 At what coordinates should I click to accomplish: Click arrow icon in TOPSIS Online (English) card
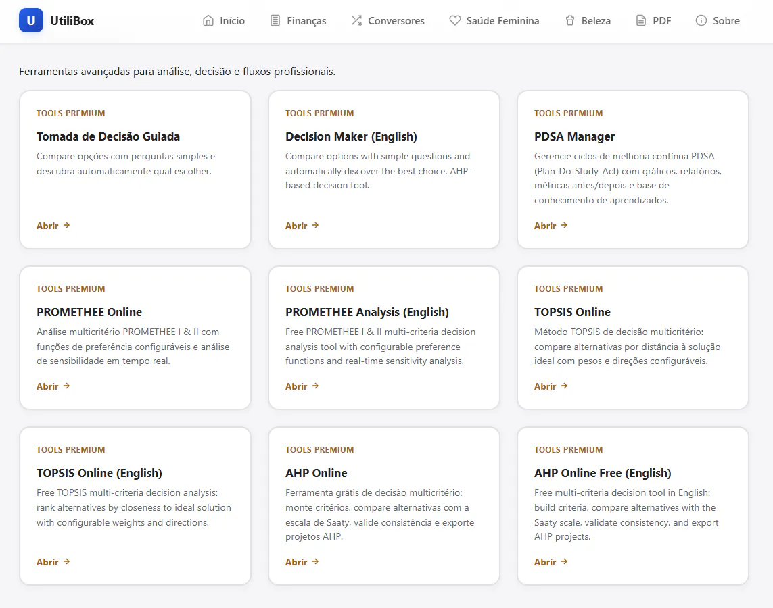66,561
